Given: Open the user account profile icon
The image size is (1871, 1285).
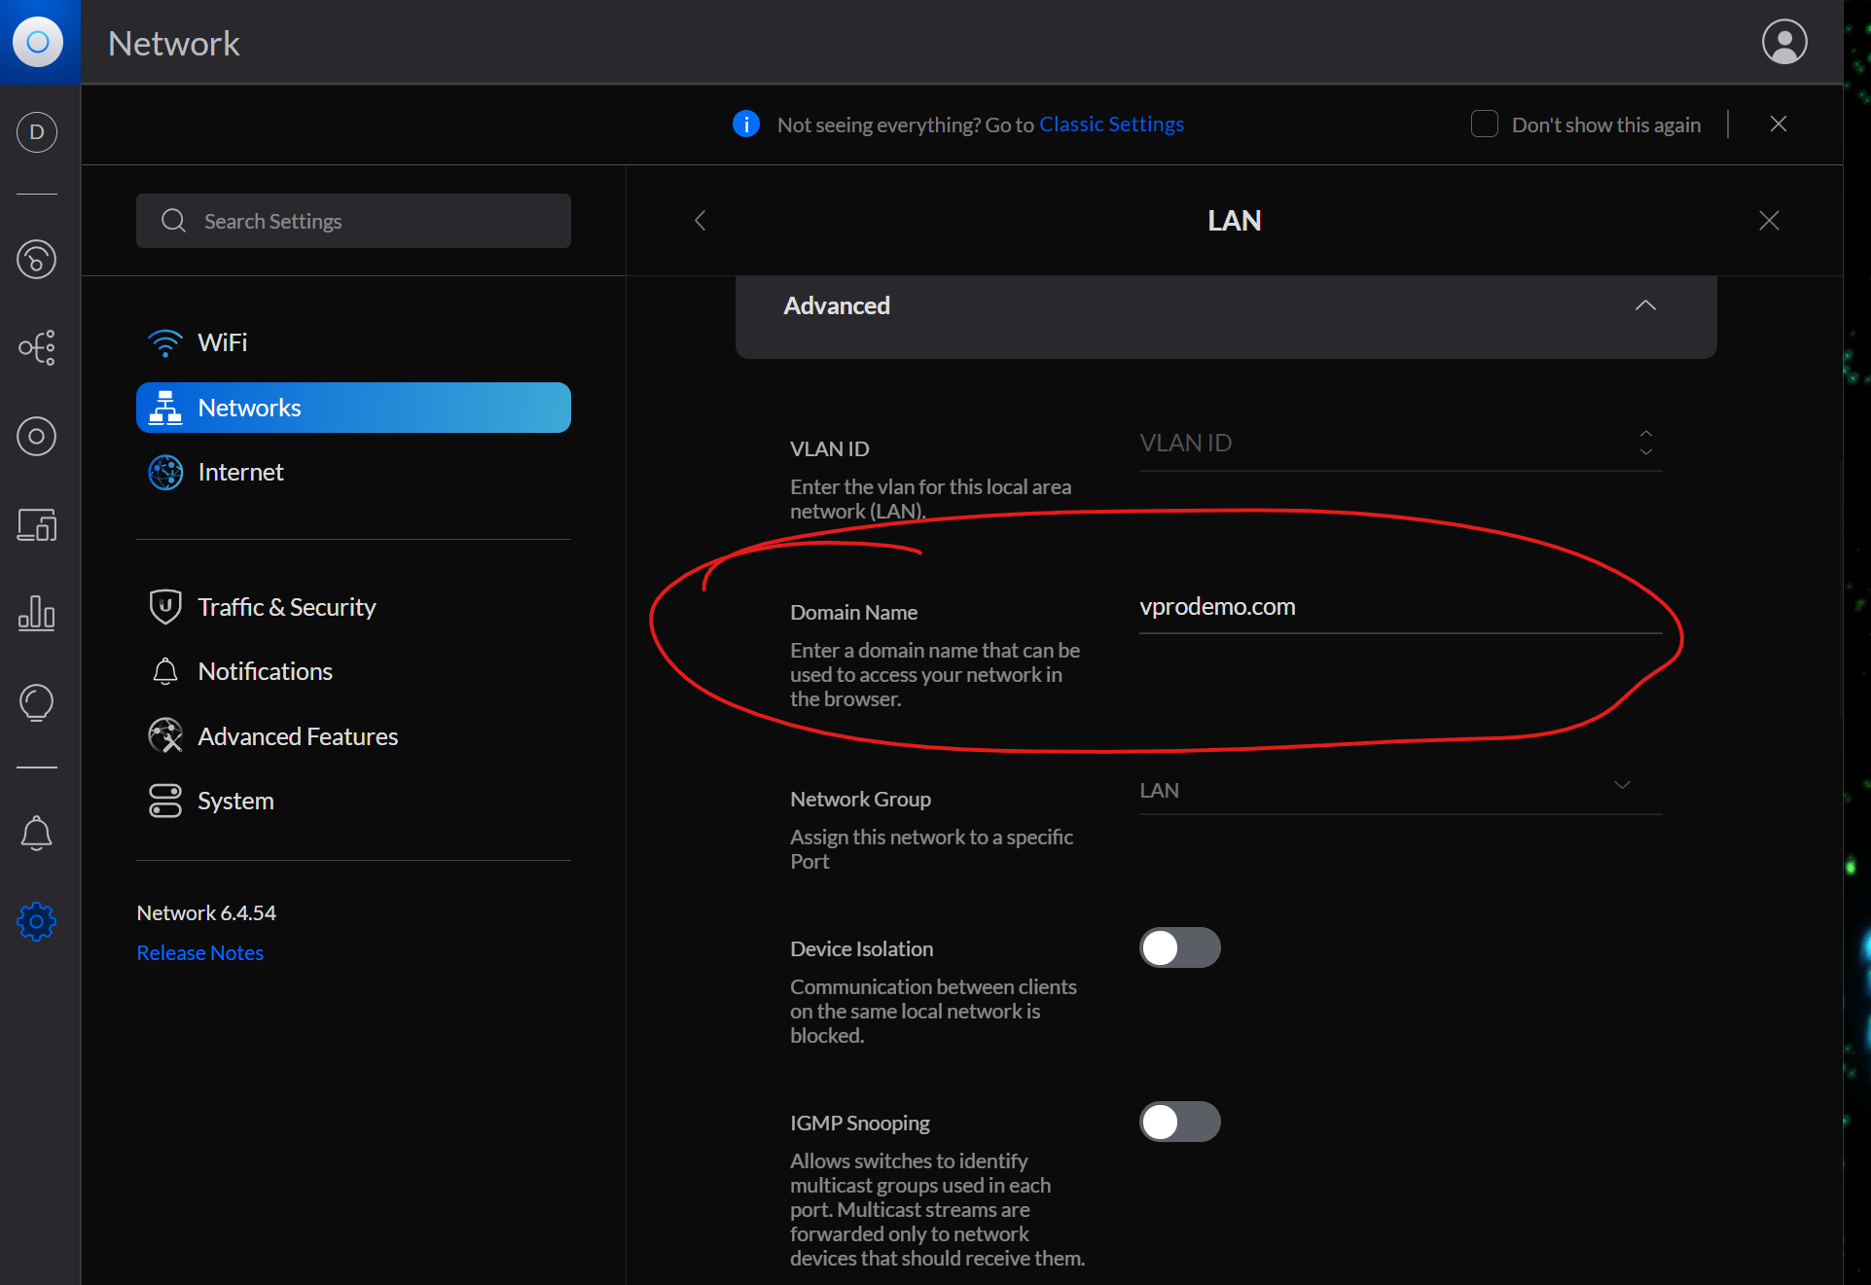Looking at the screenshot, I should click(1783, 42).
